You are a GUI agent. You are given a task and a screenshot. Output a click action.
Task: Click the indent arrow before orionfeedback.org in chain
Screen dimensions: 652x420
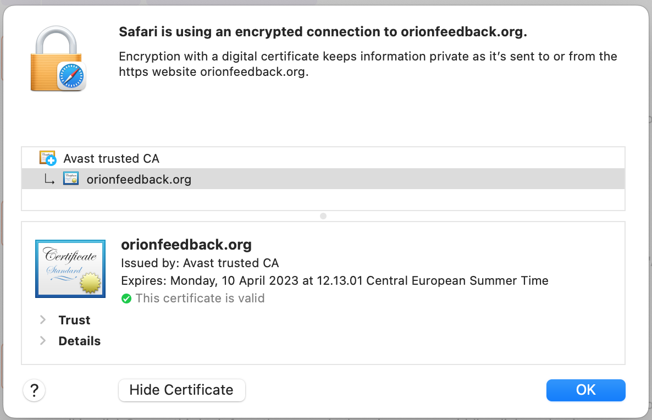point(49,179)
